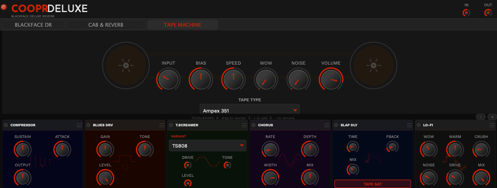Click the Lo-Fi NOISE knob
The image size is (497, 188).
pos(429,178)
